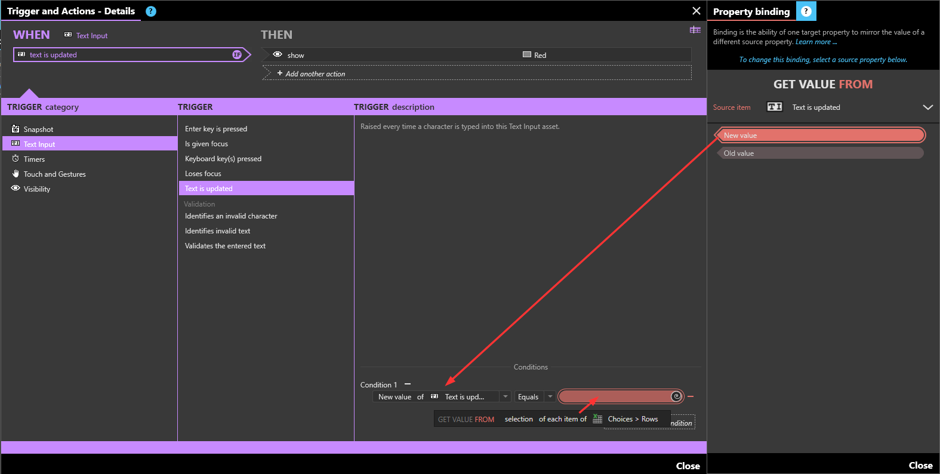This screenshot has height=474, width=940.
Task: Click the grid view icon above the actions
Action: pos(695,30)
